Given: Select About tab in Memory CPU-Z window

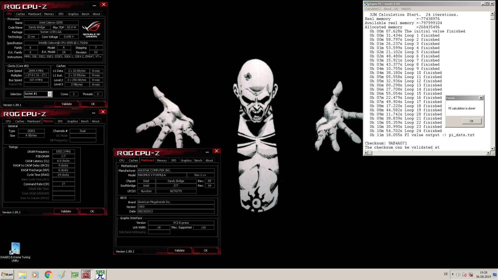Looking at the screenshot, I should (x=95, y=121).
